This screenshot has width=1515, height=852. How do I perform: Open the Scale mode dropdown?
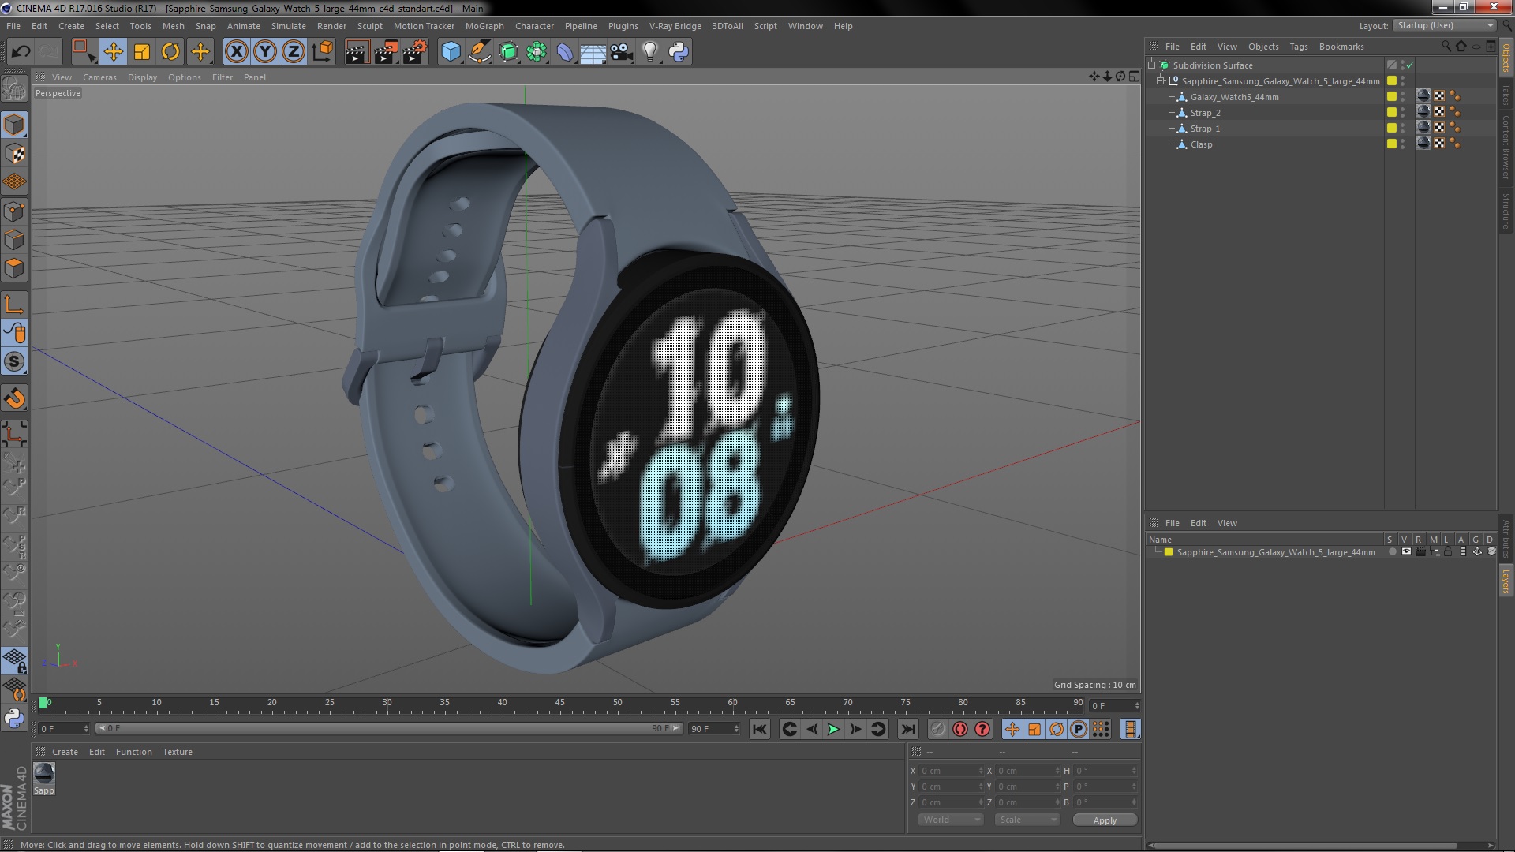[x=1027, y=820]
